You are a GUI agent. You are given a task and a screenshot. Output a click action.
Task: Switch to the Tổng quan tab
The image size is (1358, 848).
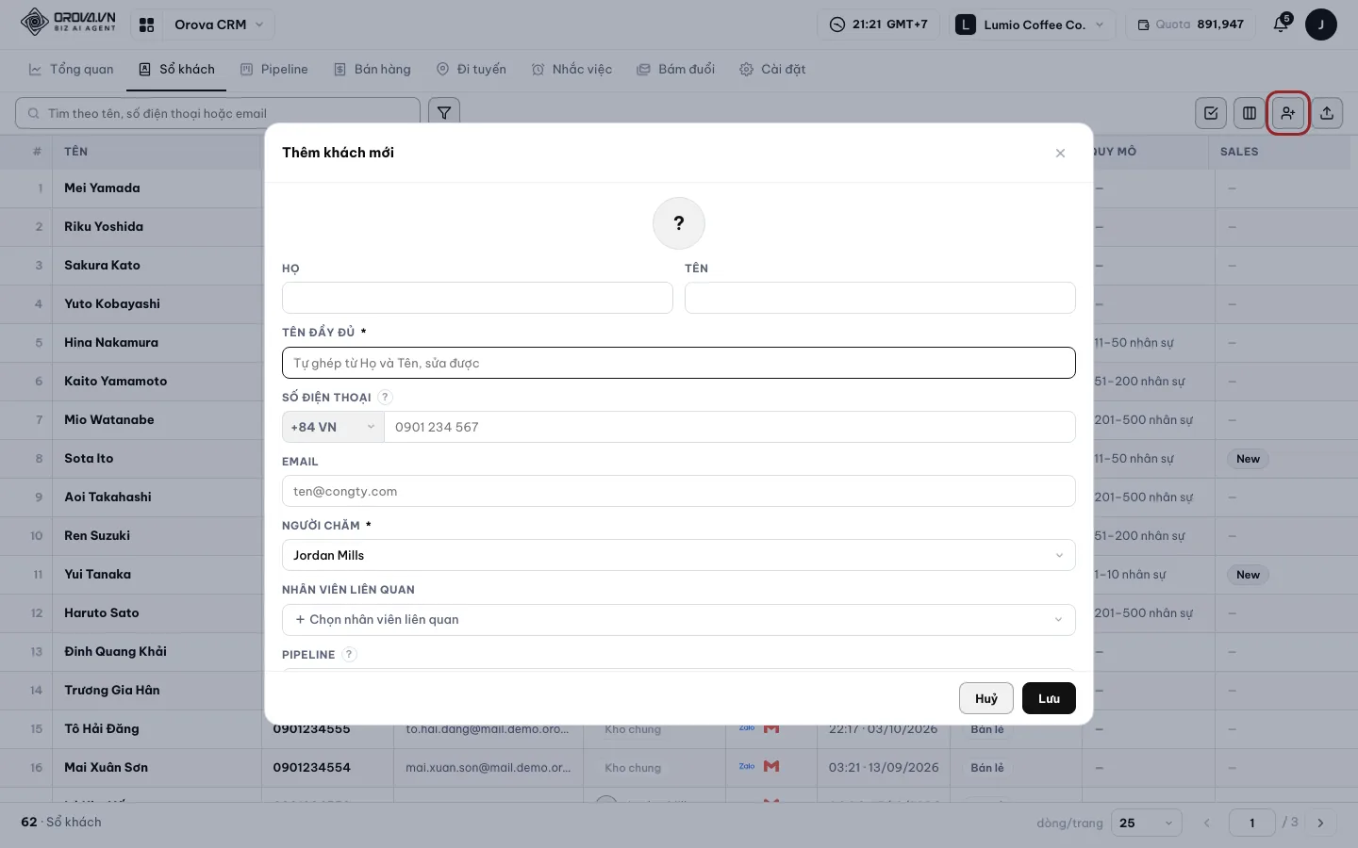tap(72, 70)
